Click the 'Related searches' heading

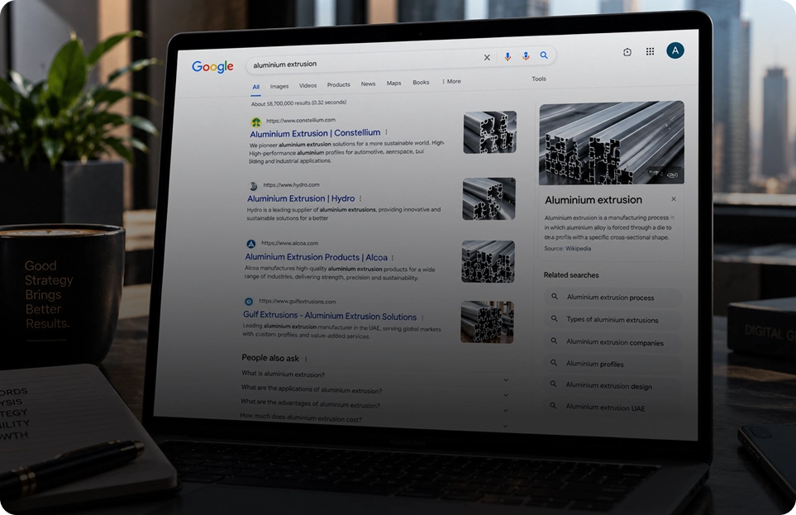(571, 275)
